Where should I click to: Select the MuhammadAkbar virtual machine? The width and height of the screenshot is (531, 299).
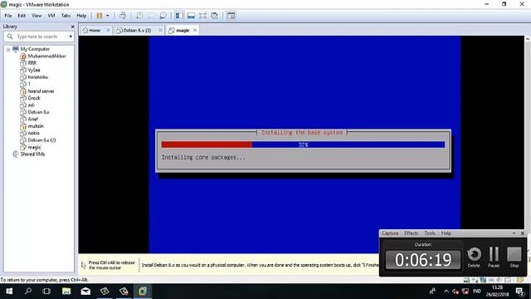point(46,56)
